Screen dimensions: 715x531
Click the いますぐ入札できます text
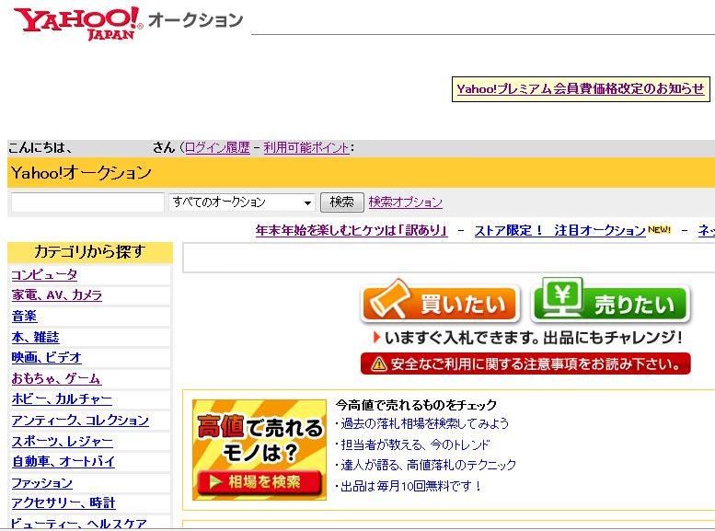click(461, 338)
